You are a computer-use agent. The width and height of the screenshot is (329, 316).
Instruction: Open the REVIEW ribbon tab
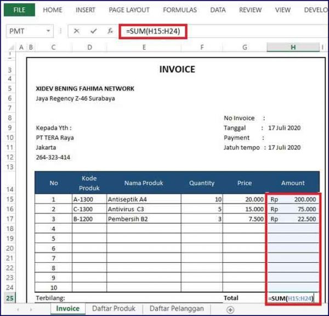pos(250,10)
